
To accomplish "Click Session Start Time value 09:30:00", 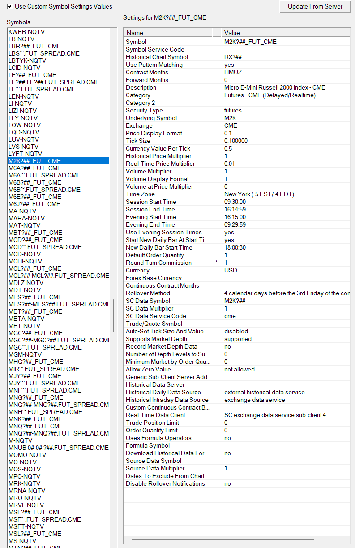I will point(235,202).
